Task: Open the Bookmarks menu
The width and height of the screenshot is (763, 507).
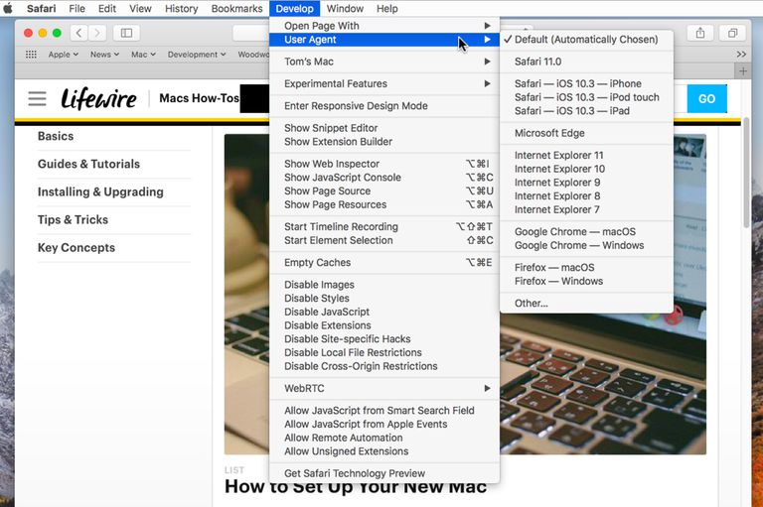Action: [236, 8]
